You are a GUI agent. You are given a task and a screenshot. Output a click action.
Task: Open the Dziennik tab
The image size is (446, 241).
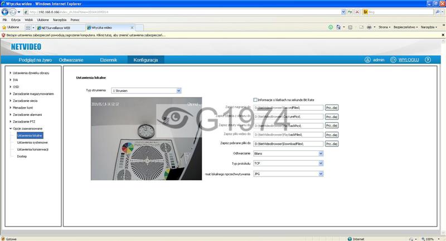(x=108, y=60)
